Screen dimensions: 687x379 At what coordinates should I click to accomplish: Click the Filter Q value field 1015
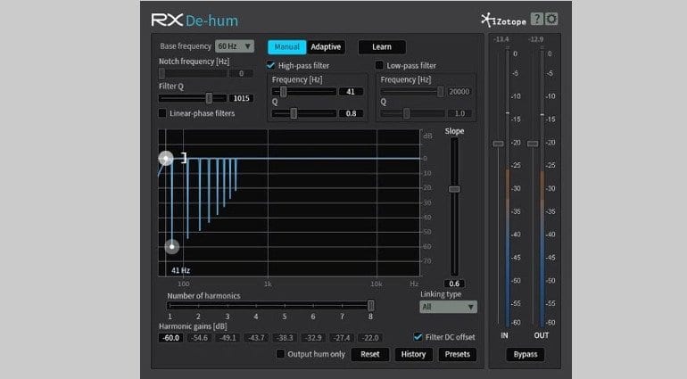click(242, 98)
